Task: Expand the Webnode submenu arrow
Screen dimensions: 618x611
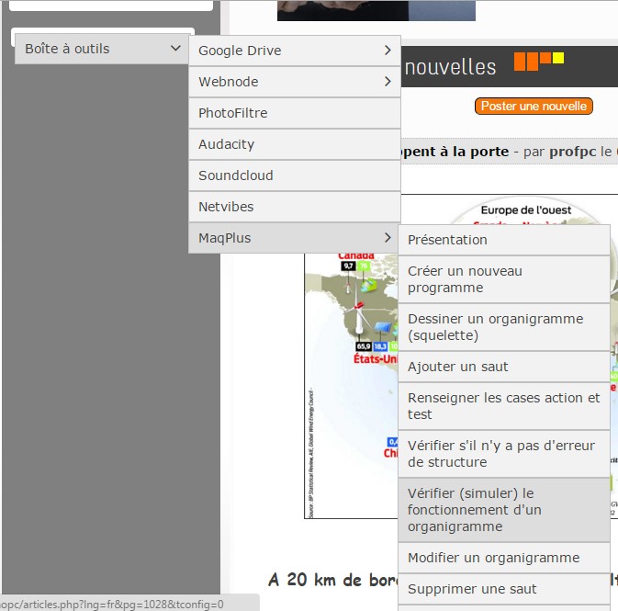Action: (388, 81)
